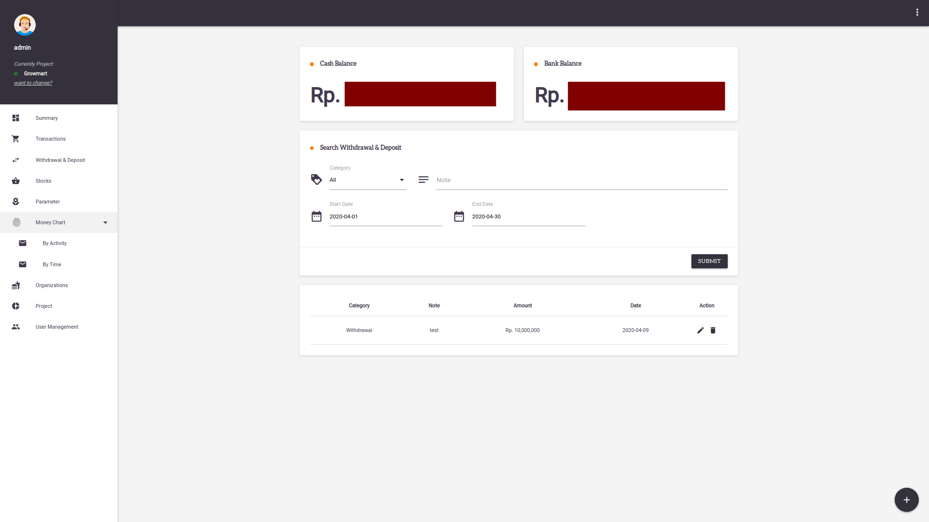Image resolution: width=929 pixels, height=522 pixels.
Task: Click the Stocks basket icon in sidebar
Action: 16,181
